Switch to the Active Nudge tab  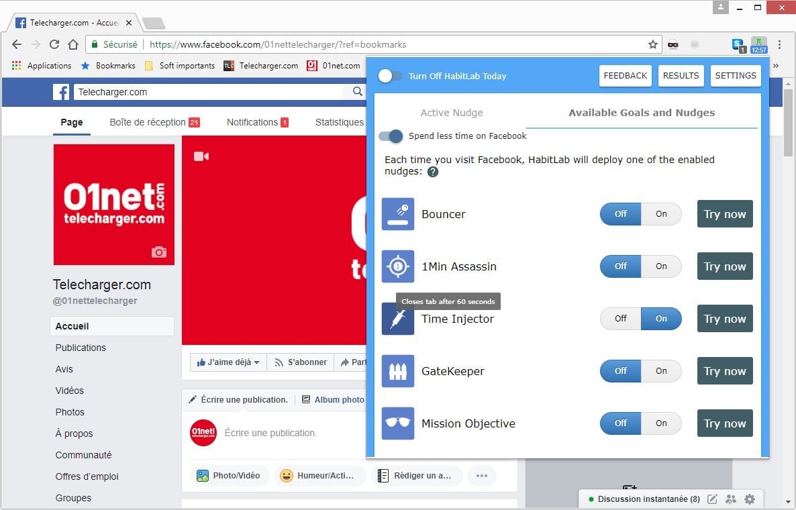click(x=451, y=113)
